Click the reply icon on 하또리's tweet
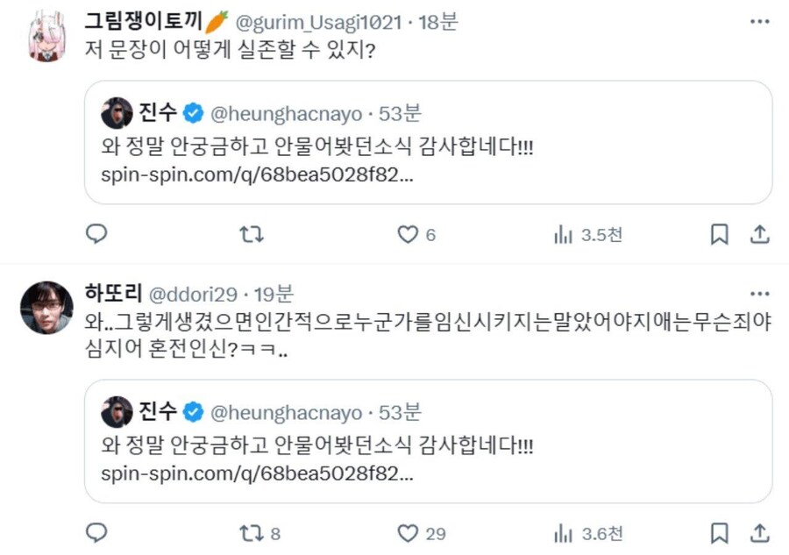Image resolution: width=789 pixels, height=555 pixels. point(96,531)
